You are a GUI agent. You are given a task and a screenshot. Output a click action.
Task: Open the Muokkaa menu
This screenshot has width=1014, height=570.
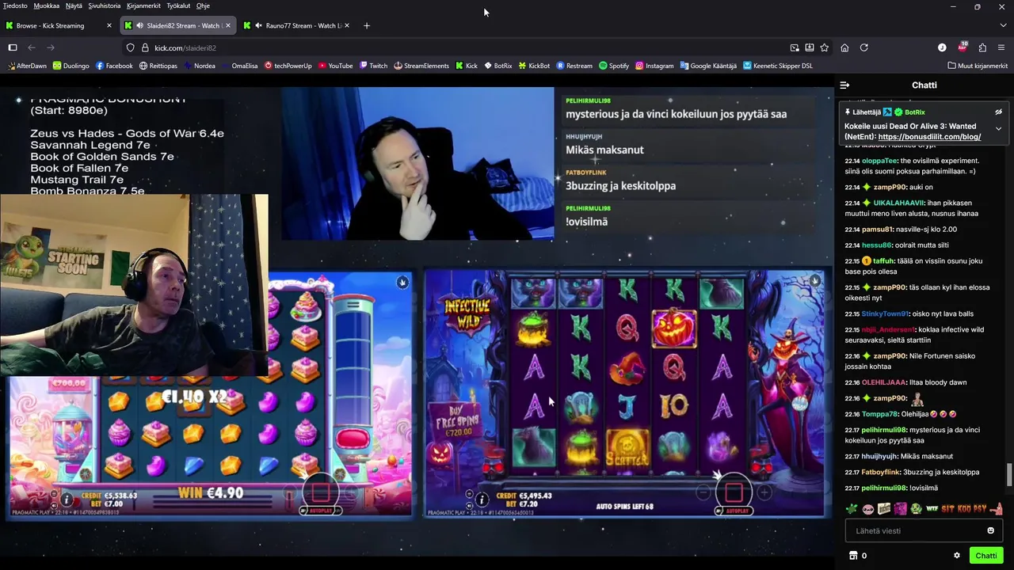[47, 6]
